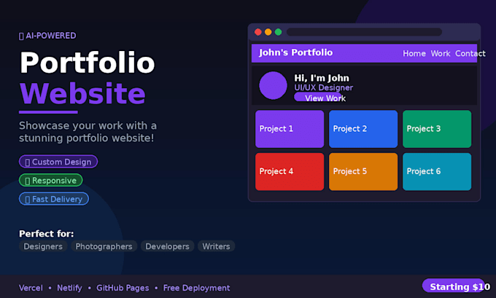Click the Starting $10 price button
This screenshot has height=298, width=496.
(454, 286)
